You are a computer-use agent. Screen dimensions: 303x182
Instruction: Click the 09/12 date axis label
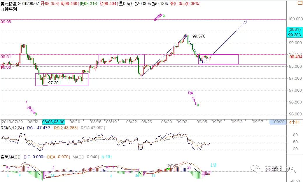tap(237, 122)
